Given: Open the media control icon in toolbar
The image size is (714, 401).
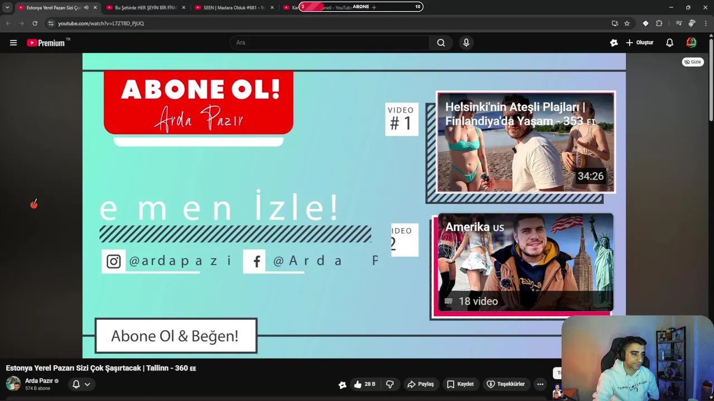Looking at the screenshot, I should tap(679, 23).
